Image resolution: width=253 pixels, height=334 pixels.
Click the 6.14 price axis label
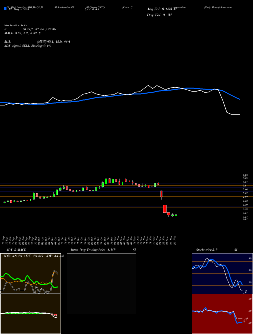pyautogui.click(x=245, y=182)
